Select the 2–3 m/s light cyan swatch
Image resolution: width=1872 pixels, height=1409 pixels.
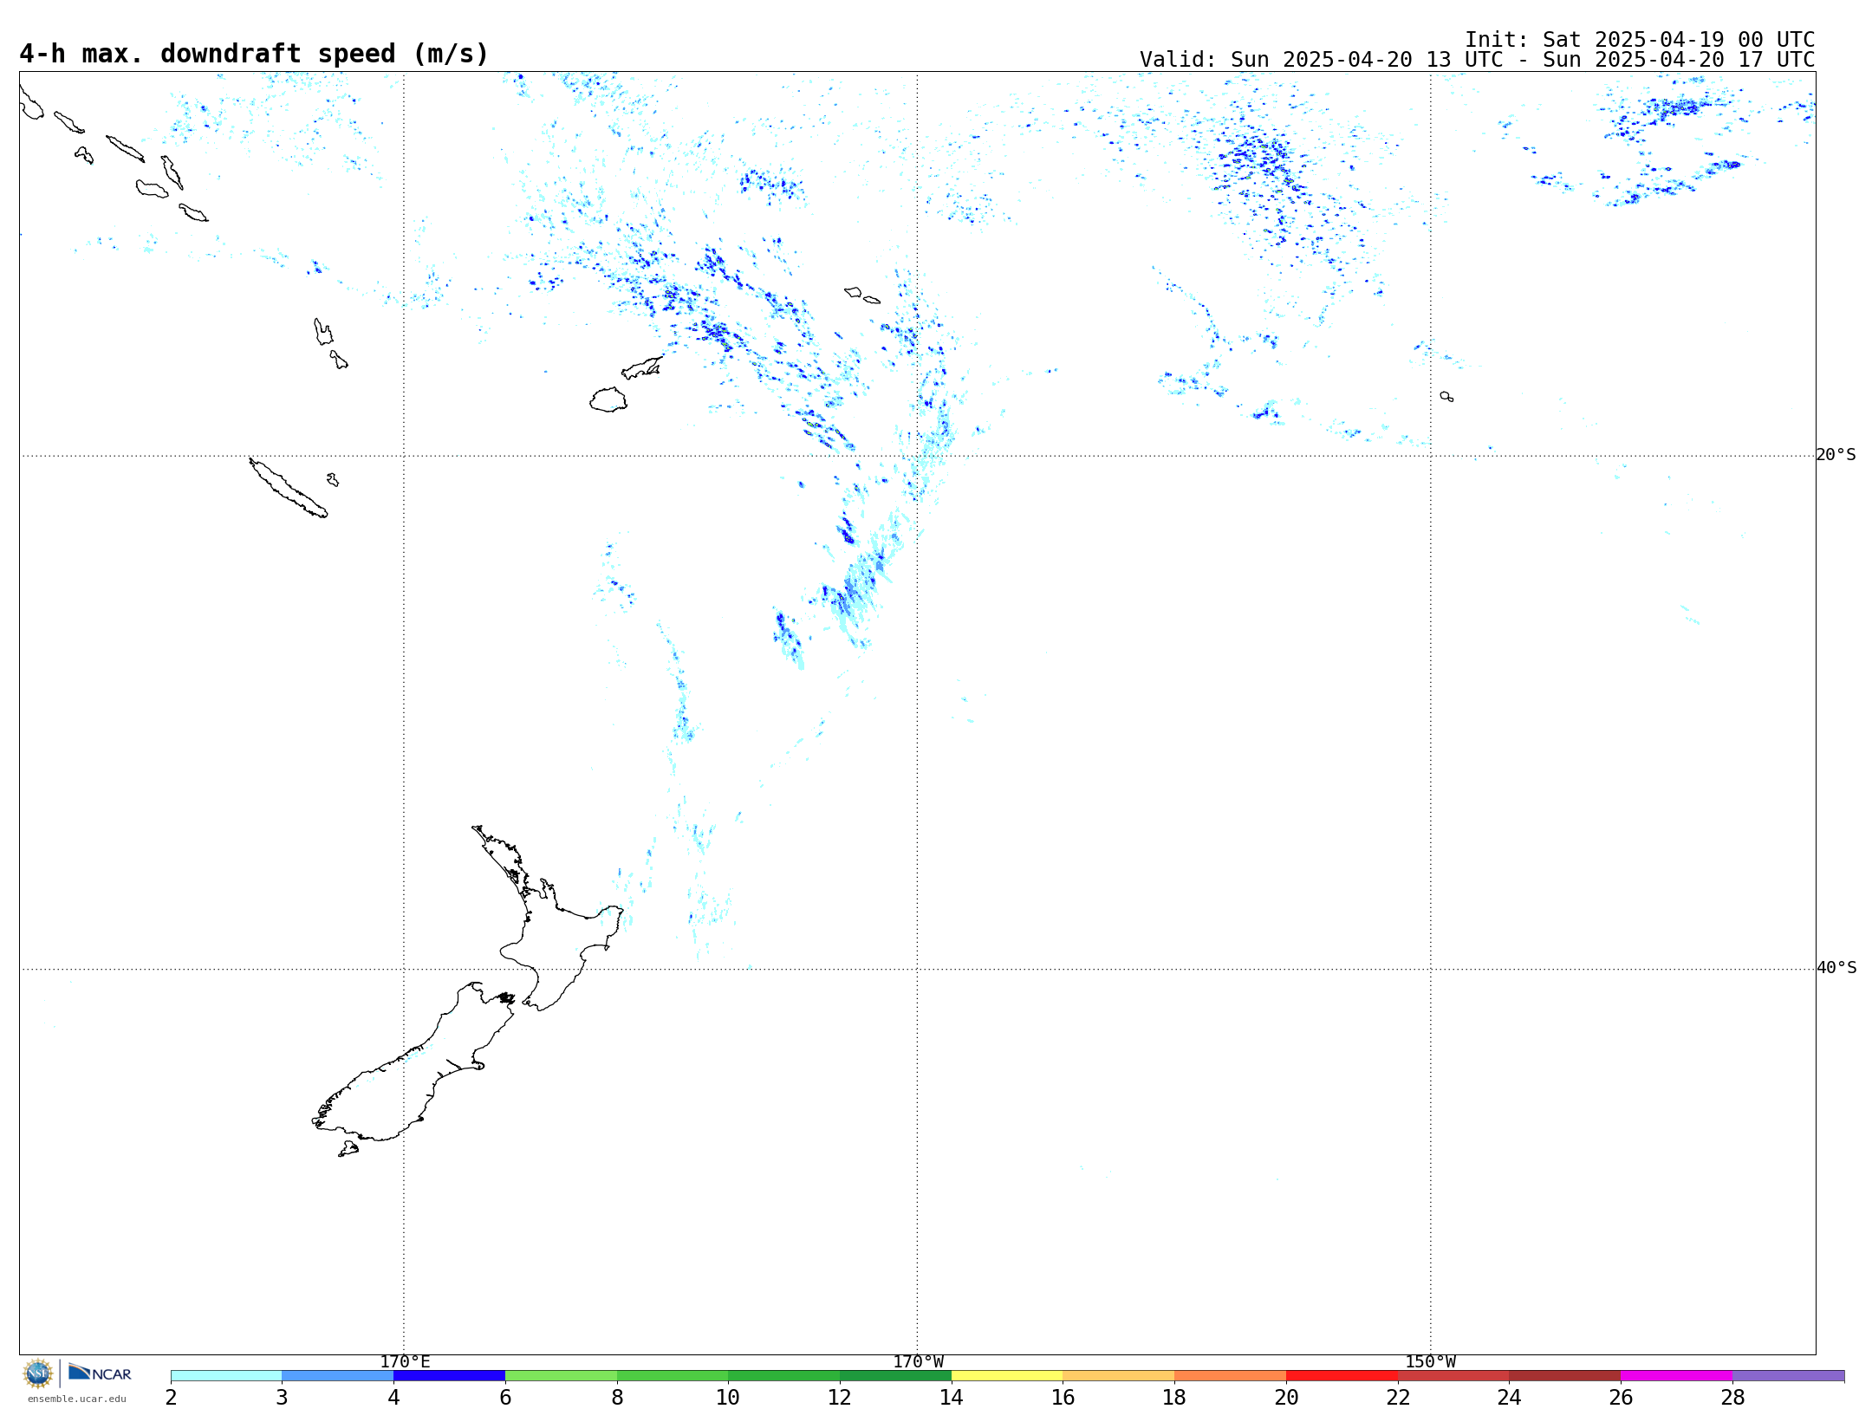coord(226,1376)
